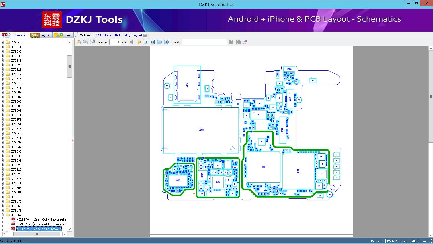Viewport: 433px width, 244px height.
Task: Go to next page with yellow arrow
Action: (139, 42)
